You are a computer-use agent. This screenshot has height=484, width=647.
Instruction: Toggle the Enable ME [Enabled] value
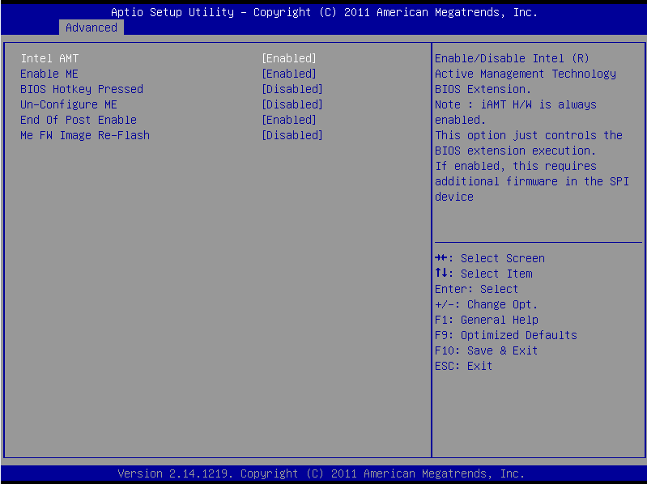coord(289,74)
